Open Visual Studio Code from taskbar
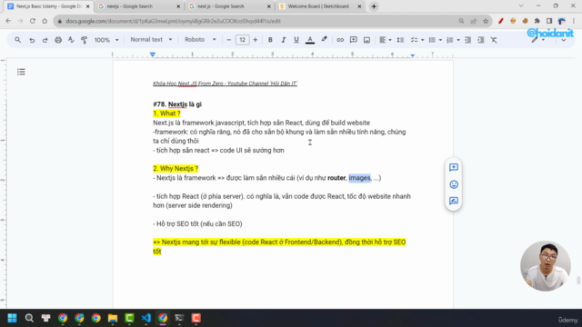 pyautogui.click(x=145, y=318)
